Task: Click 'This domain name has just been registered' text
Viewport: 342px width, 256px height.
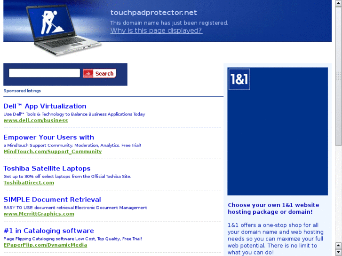Action: [169, 23]
